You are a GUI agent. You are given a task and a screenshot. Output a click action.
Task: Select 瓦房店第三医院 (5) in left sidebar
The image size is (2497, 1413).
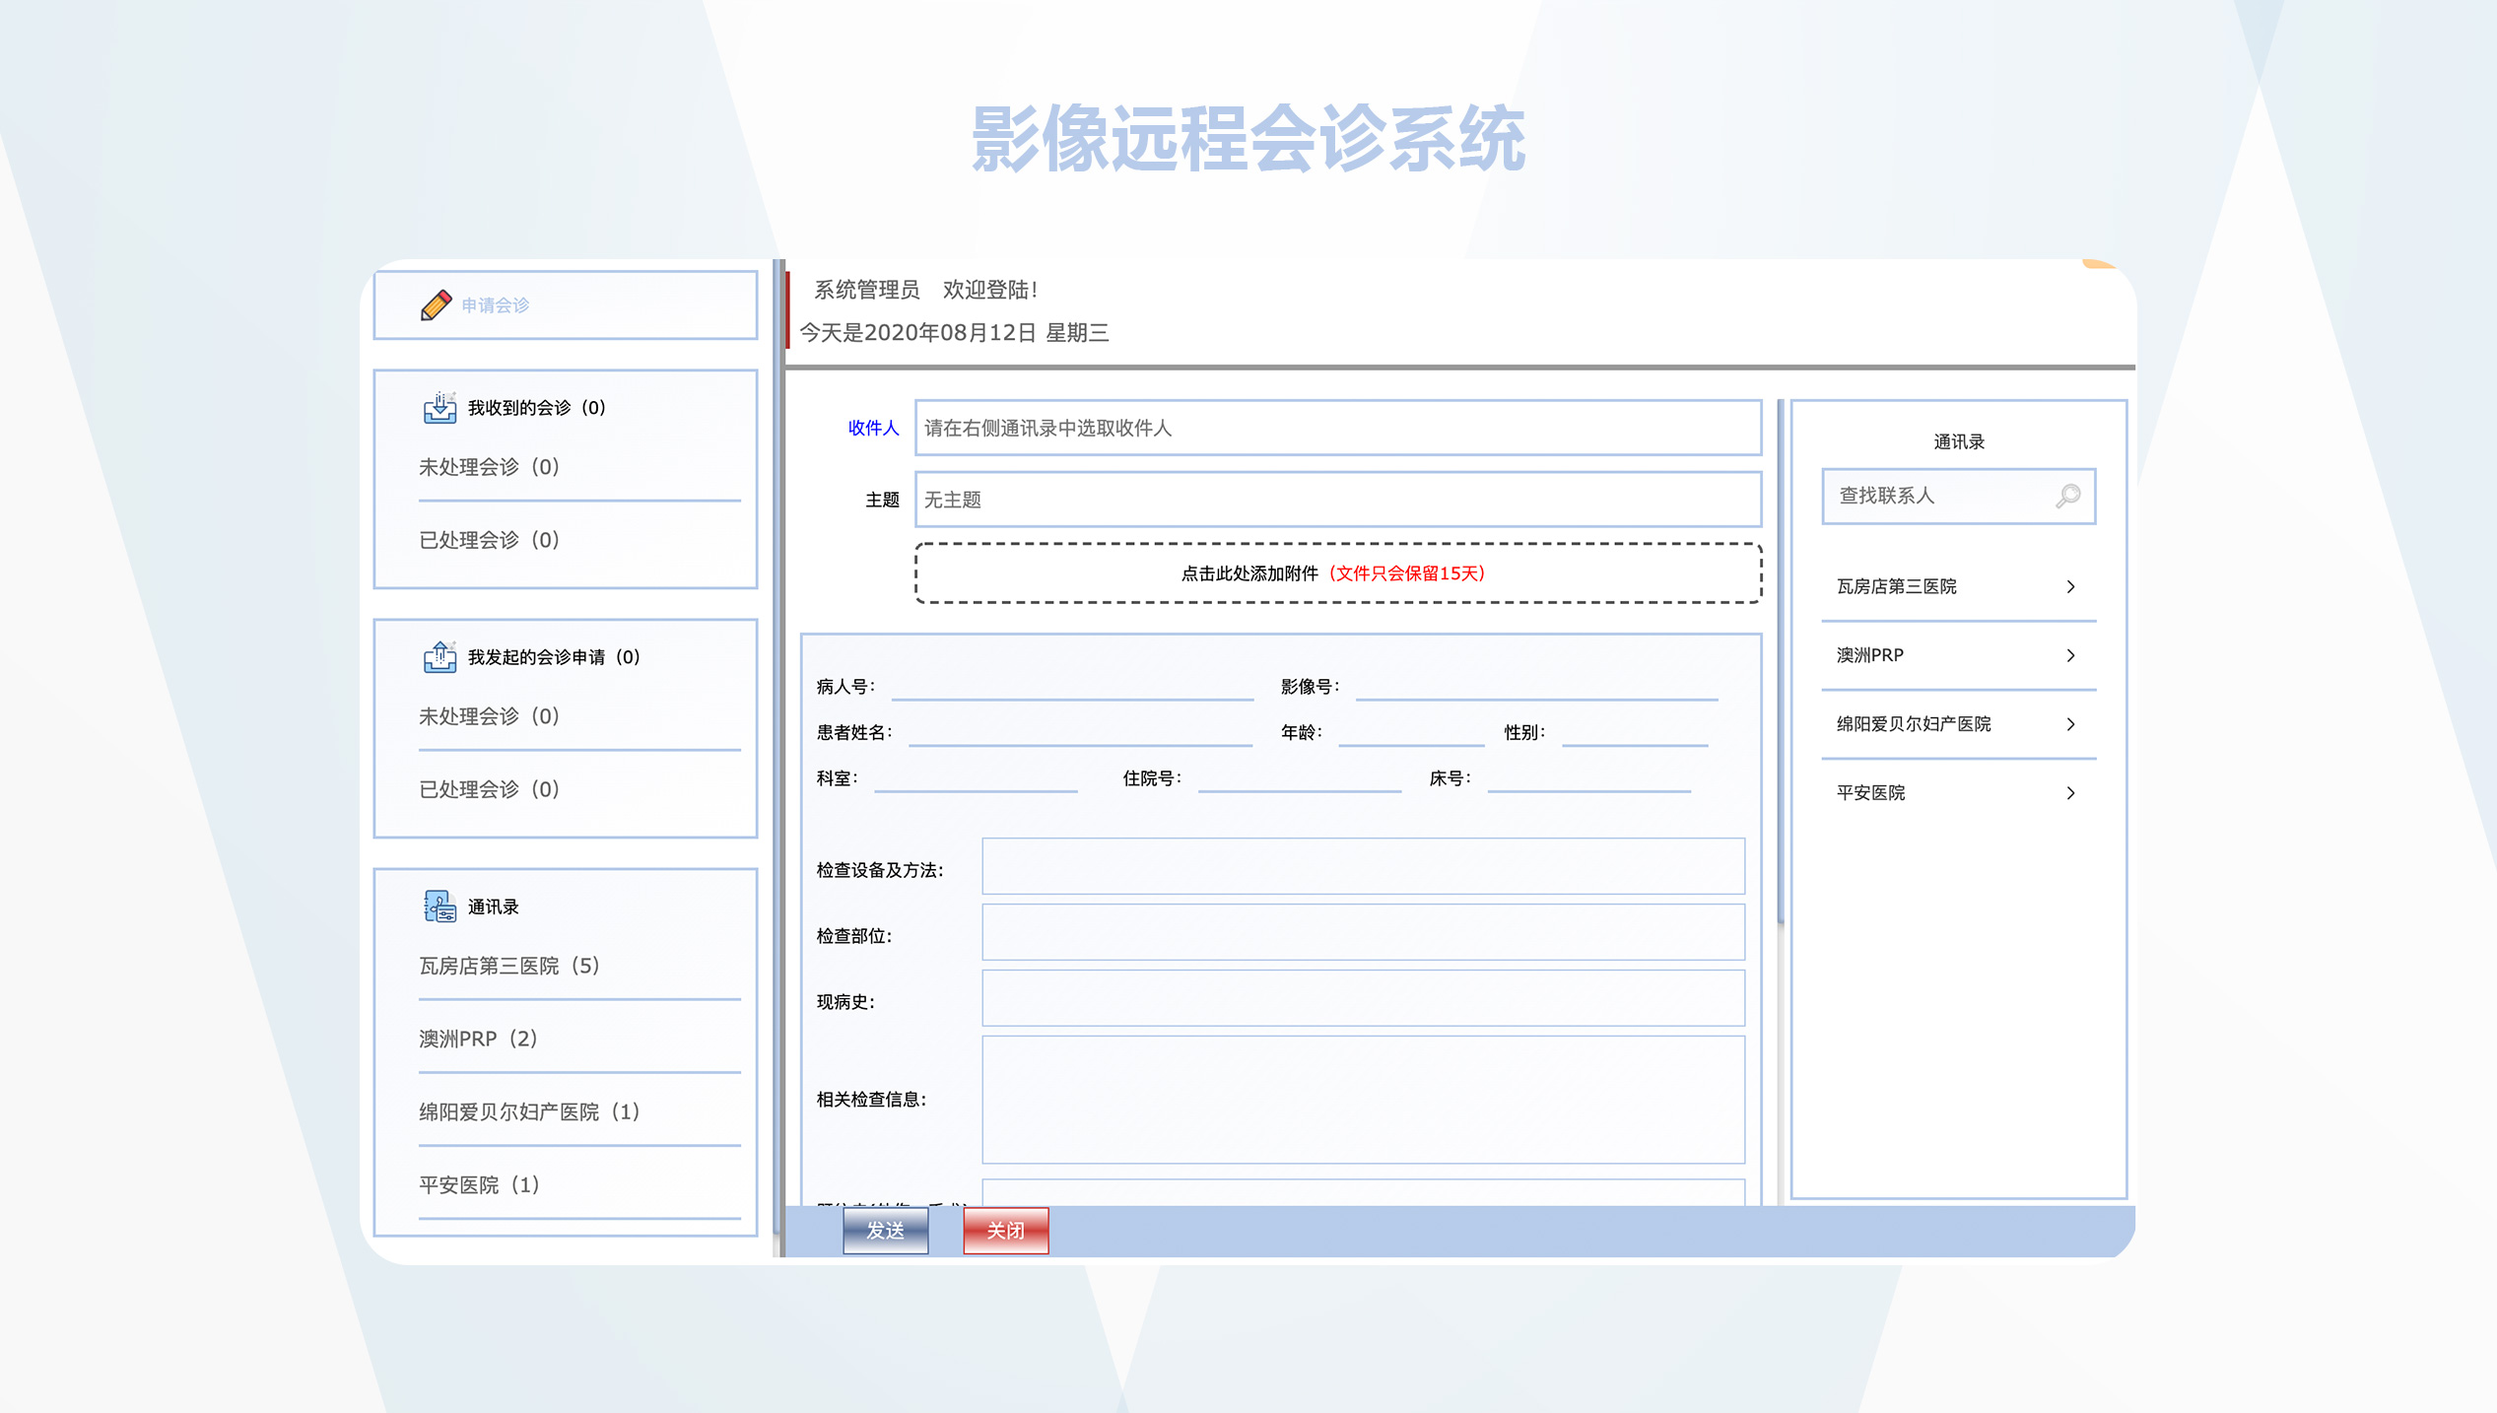508,966
